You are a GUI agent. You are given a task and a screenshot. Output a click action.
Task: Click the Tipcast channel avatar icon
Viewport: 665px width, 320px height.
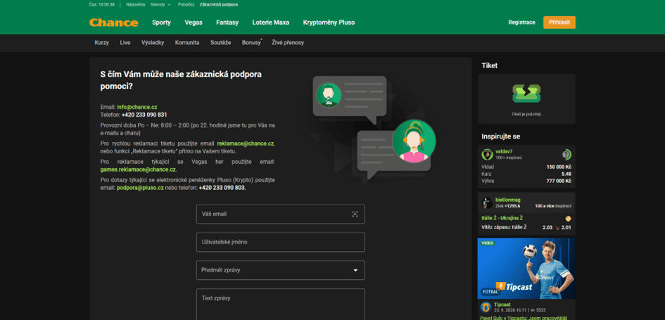486,307
